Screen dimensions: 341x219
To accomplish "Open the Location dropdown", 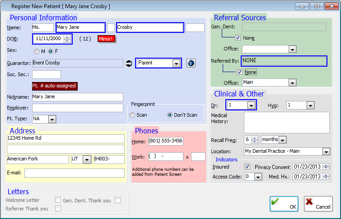I will [326, 151].
